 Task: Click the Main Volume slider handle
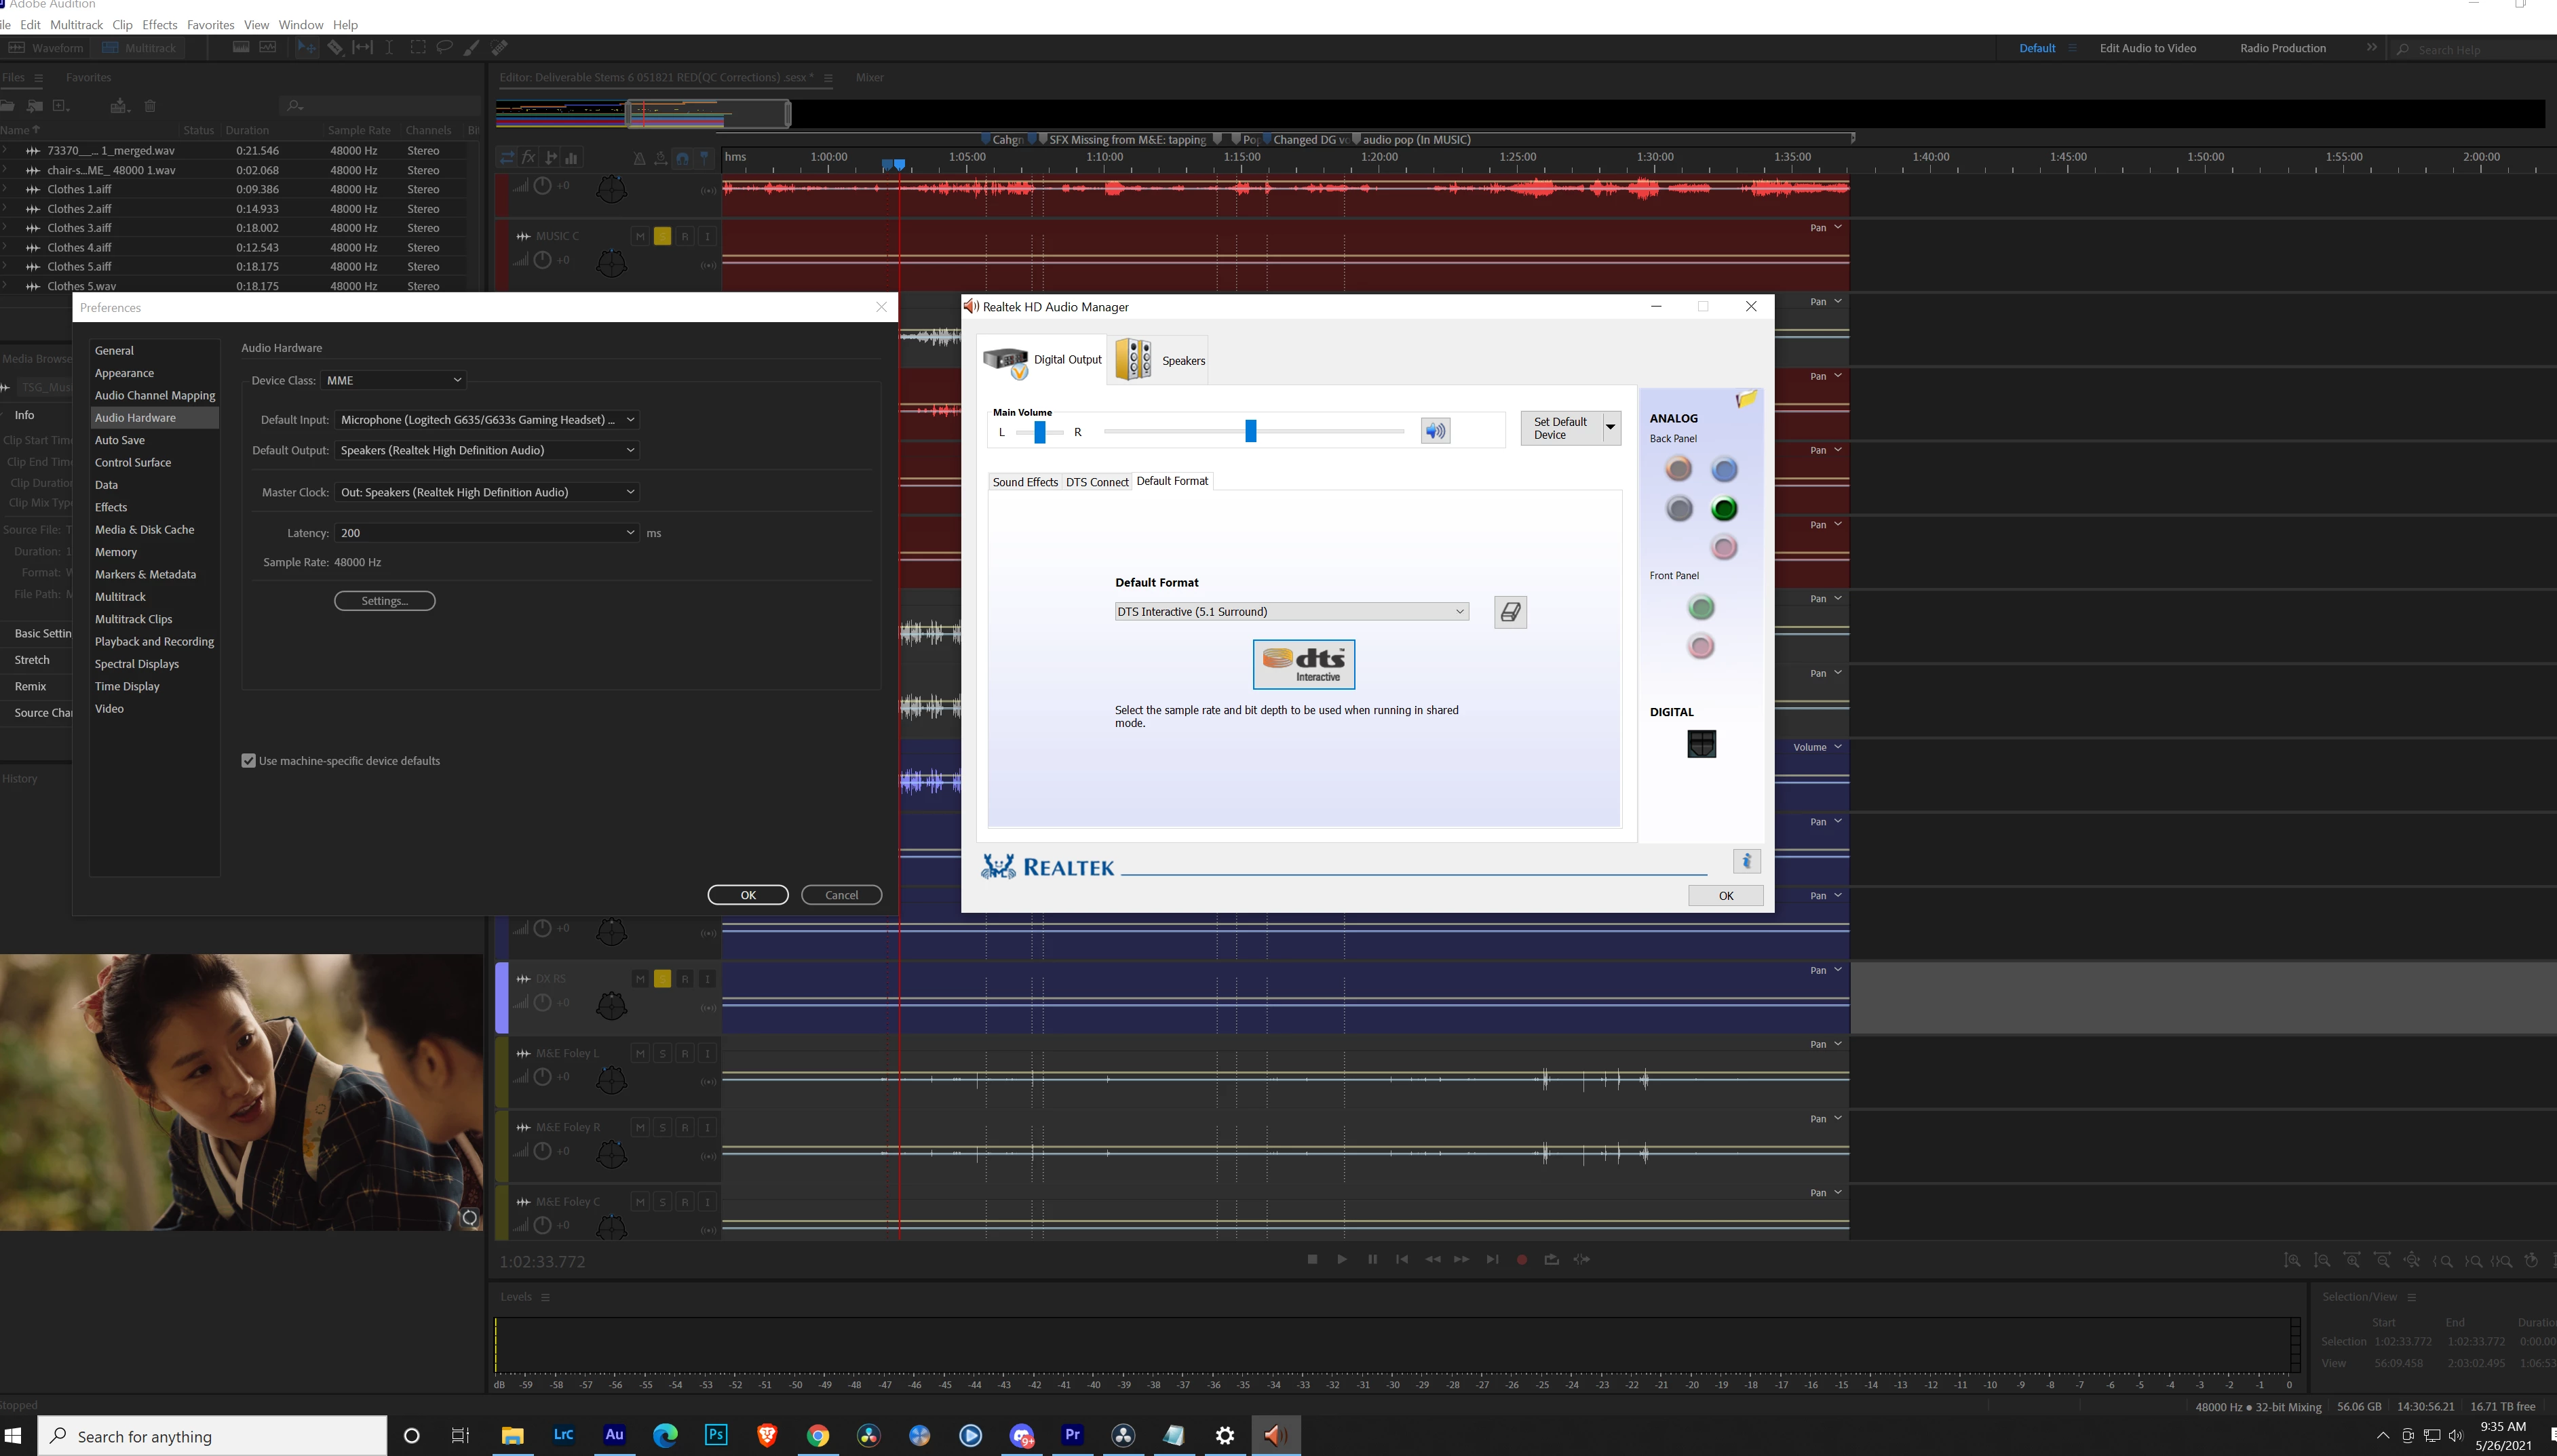(1250, 431)
